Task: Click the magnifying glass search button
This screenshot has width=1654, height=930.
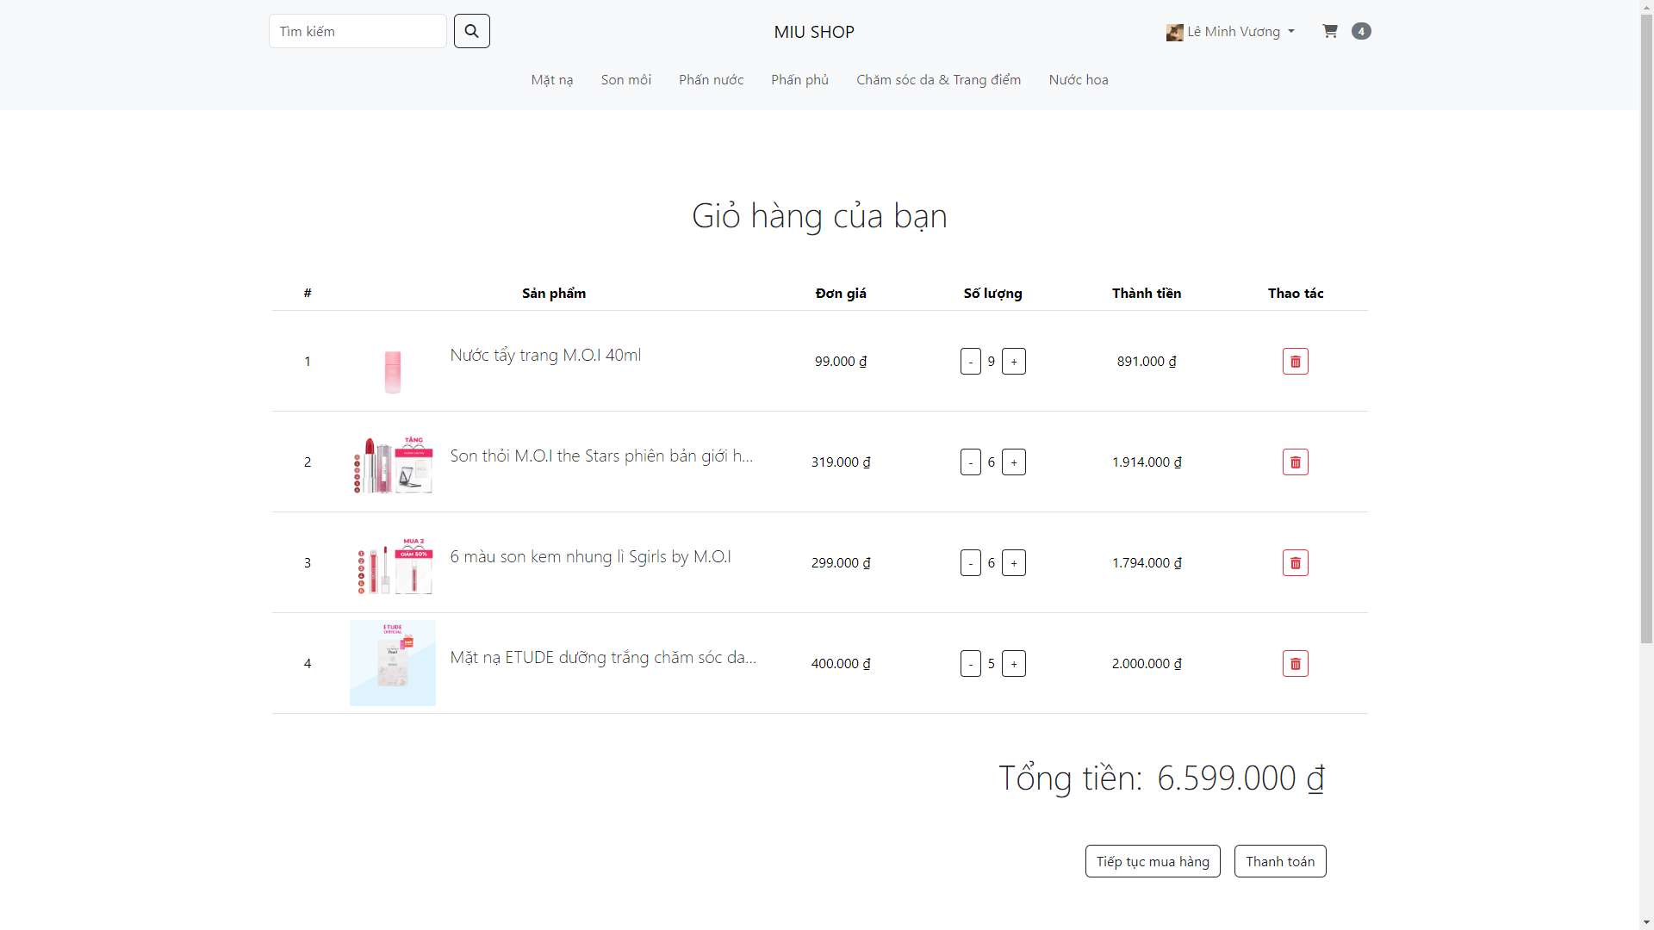Action: [x=471, y=31]
